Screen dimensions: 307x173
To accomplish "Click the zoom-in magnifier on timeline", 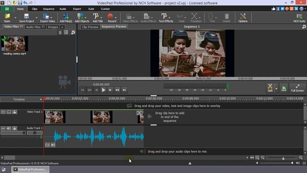I will click(301, 158).
